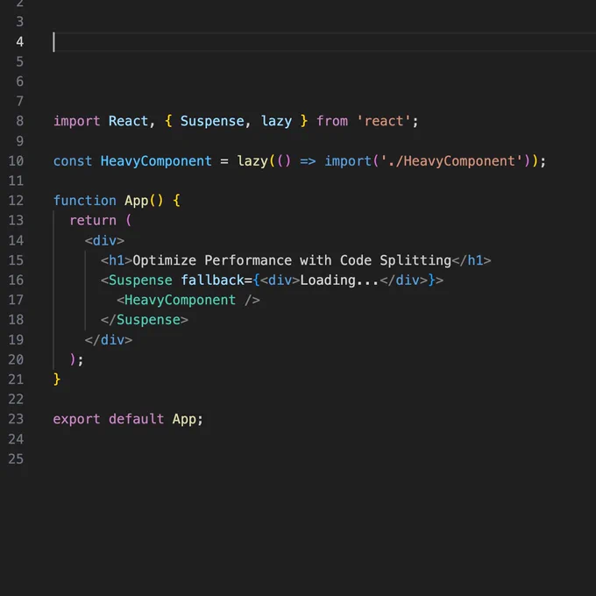Click the 'default' keyword on line 23
This screenshot has height=596, width=596.
(x=137, y=419)
